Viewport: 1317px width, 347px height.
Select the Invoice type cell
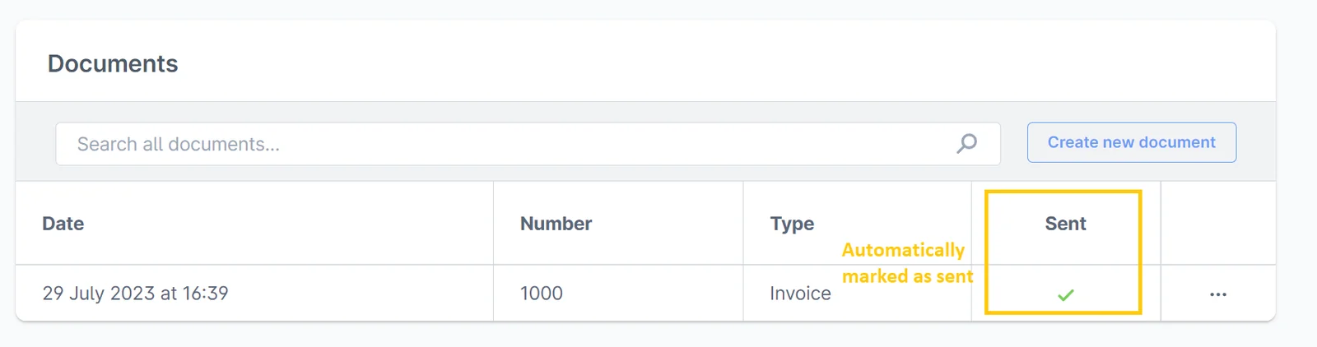pos(800,294)
